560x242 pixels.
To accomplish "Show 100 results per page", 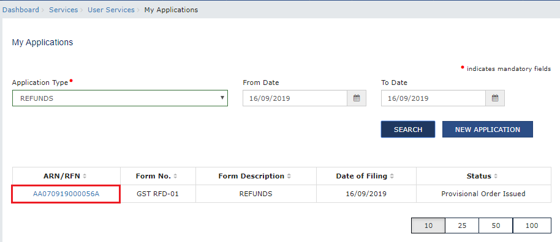I will click(532, 226).
